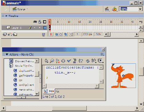Open Debug Options stethoscope menu
144x112 pixels.
(x=94, y=61)
